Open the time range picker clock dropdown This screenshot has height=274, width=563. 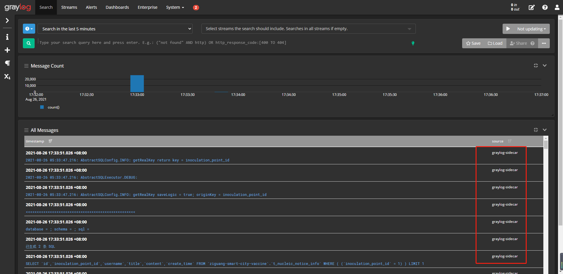coord(29,29)
